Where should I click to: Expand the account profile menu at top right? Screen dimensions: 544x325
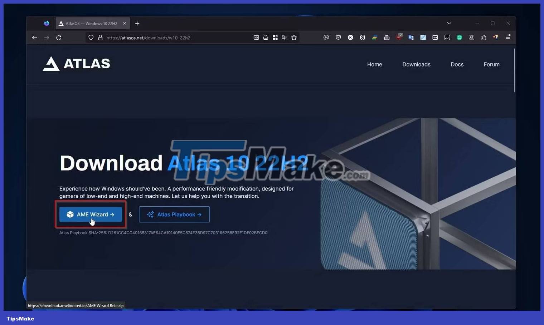pos(496,37)
